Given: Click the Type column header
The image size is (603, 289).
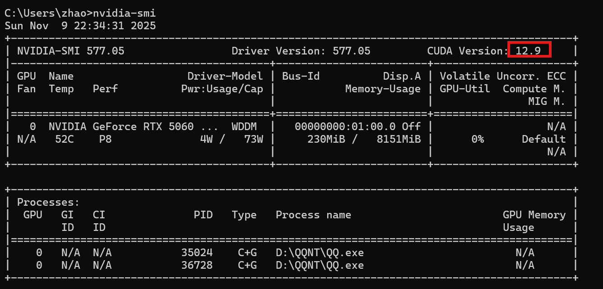Looking at the screenshot, I should coord(244,215).
